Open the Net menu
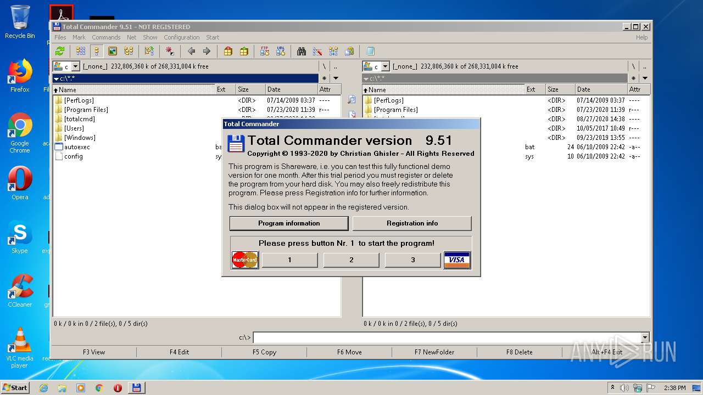703x395 pixels. click(132, 37)
